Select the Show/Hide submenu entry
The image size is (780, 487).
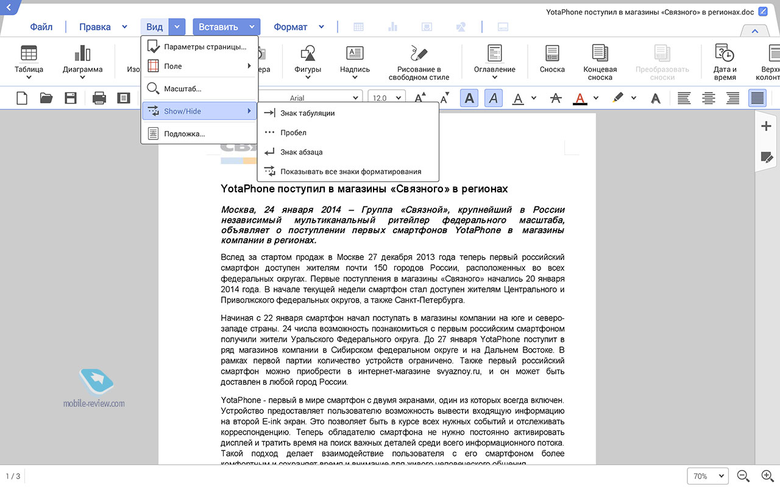tap(199, 111)
